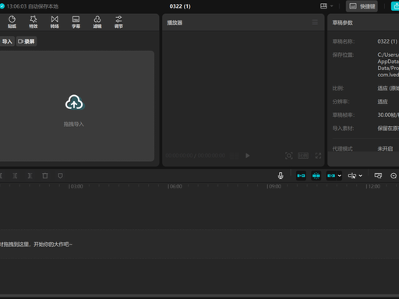
Task: Click the timeline cover/subtitle display icon
Action: (378, 176)
